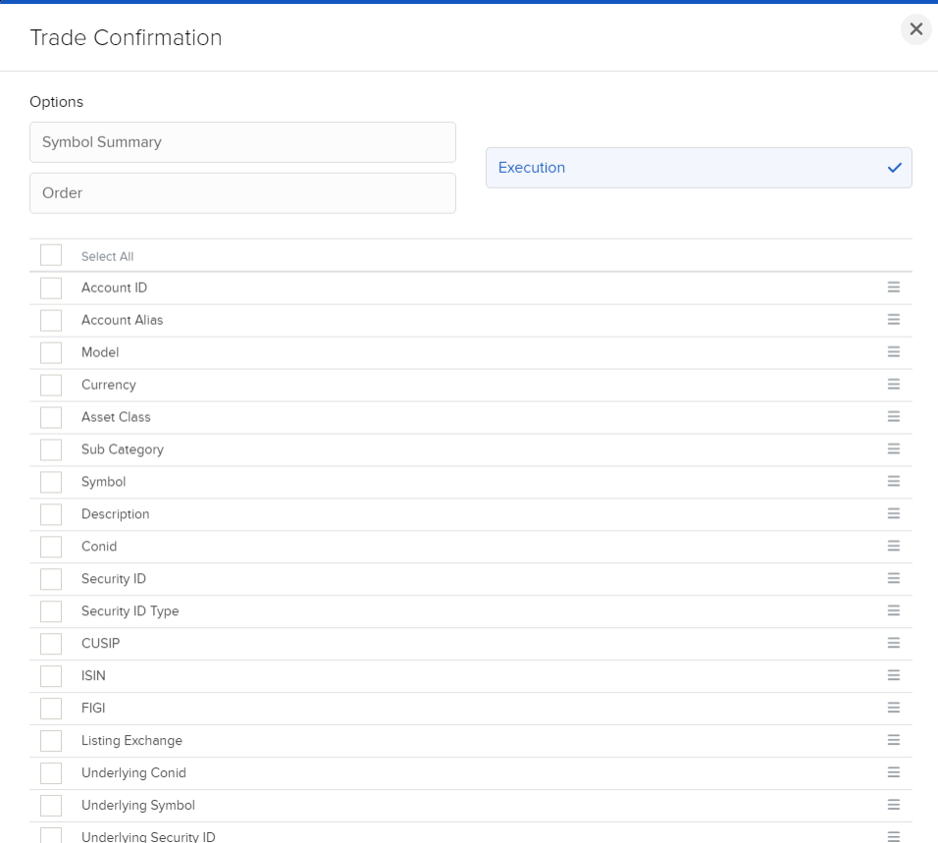938x843 pixels.
Task: Click the drag handle for Security ID Type
Action: 893,610
